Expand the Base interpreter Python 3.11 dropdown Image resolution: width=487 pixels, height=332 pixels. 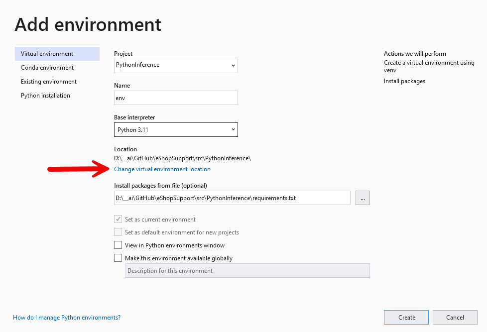pos(176,130)
